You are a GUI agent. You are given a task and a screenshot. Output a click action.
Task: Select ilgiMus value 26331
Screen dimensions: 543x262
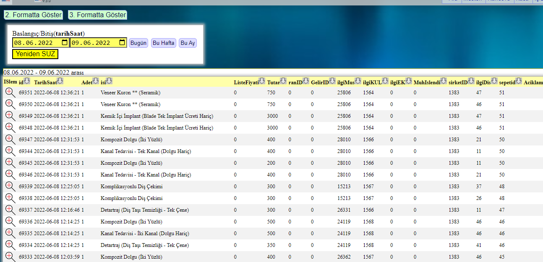coord(344,210)
